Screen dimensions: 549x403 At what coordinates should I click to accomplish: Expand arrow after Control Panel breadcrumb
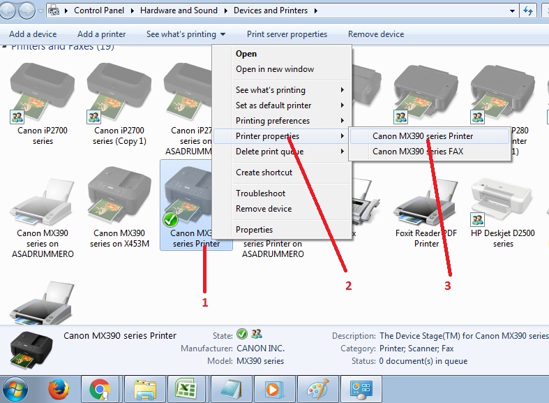pyautogui.click(x=133, y=11)
